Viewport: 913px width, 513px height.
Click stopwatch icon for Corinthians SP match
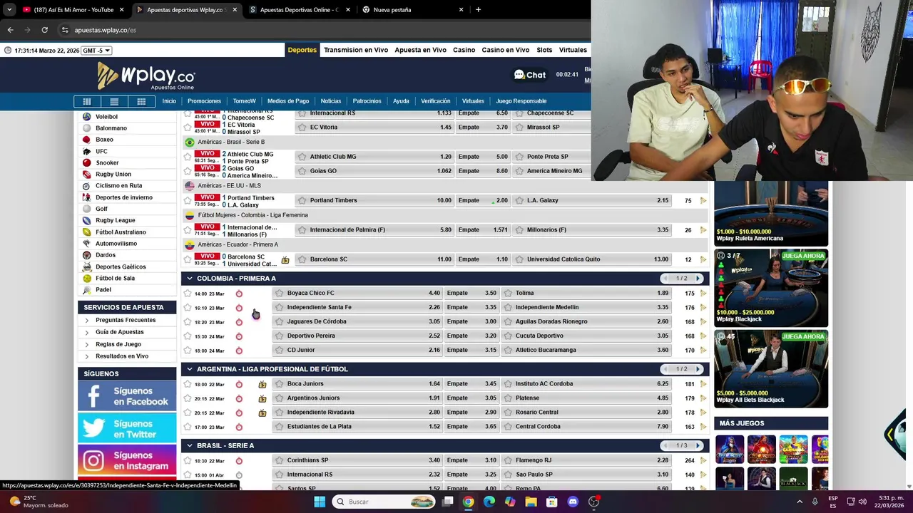point(239,461)
